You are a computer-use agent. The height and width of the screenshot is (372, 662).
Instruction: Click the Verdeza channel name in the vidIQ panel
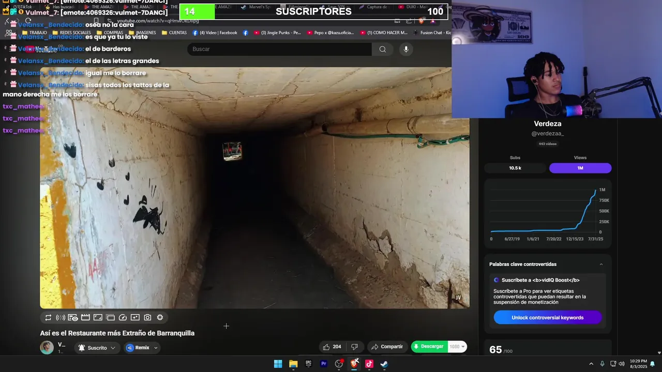pyautogui.click(x=548, y=123)
